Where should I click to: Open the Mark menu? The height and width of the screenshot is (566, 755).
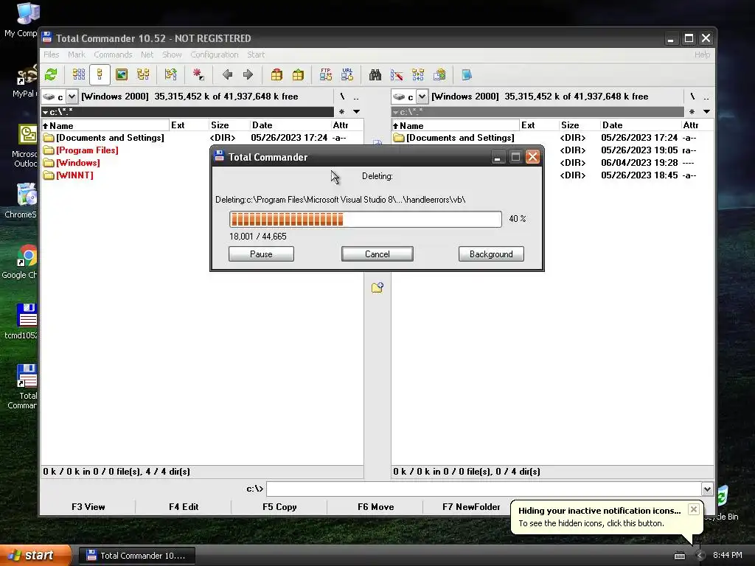[77, 55]
